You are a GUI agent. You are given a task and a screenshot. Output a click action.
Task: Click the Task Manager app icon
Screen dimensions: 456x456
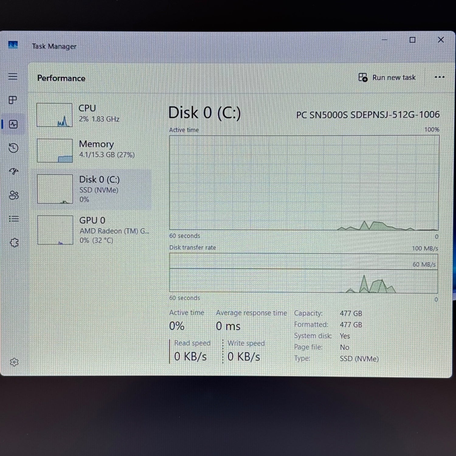pos(13,45)
